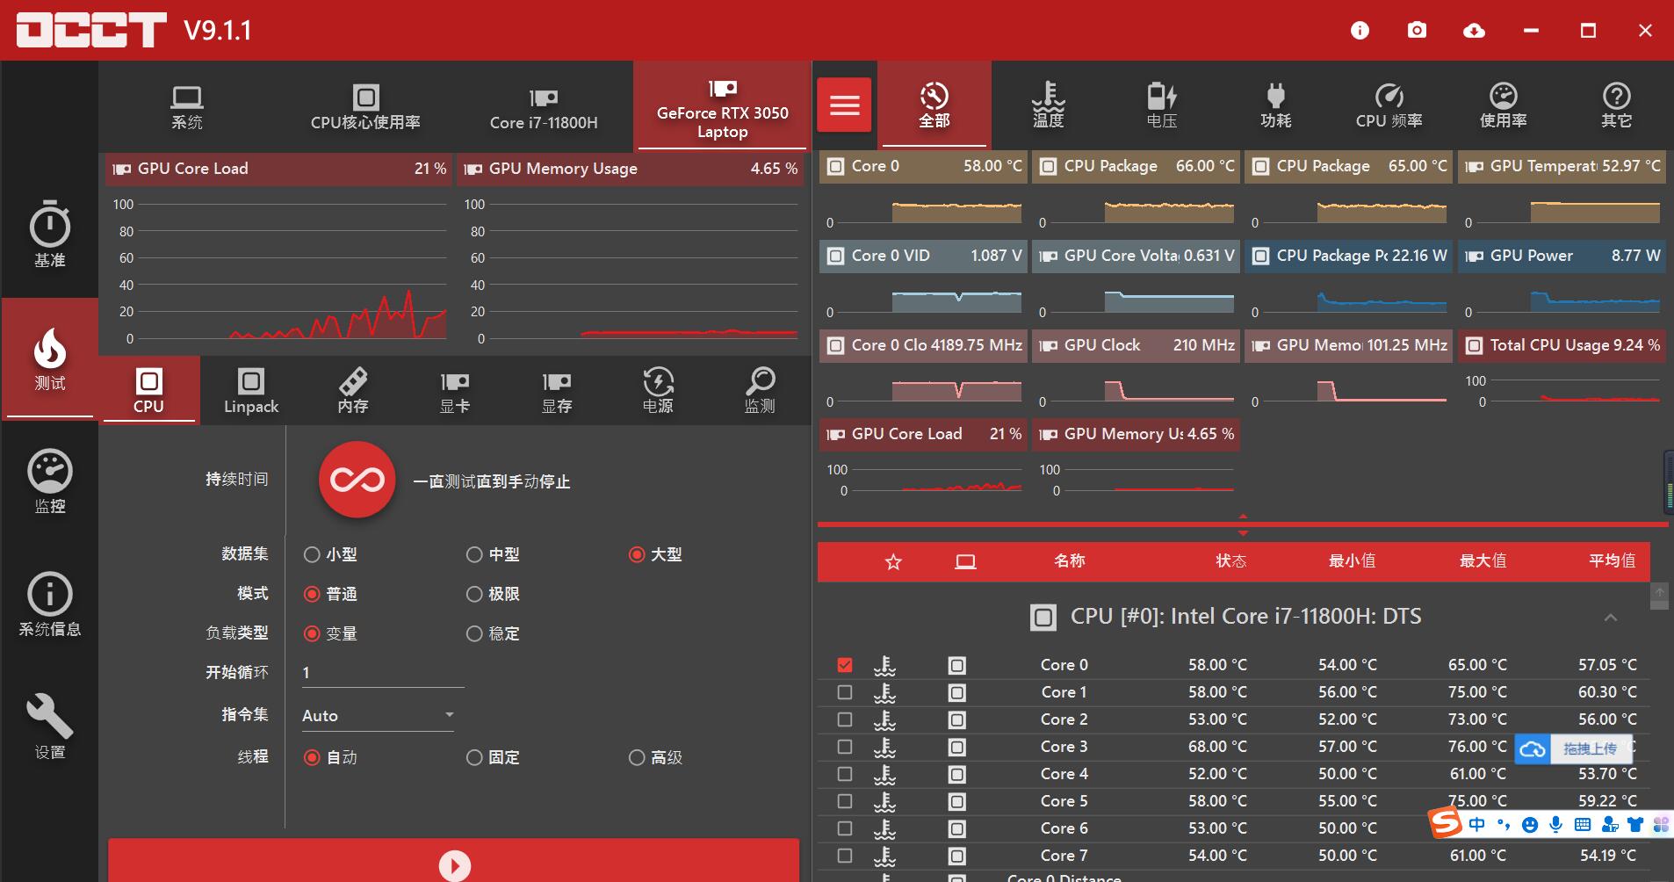Collapse the CPU [#0] DTS group
Viewport: 1674px width, 882px height.
click(1611, 618)
